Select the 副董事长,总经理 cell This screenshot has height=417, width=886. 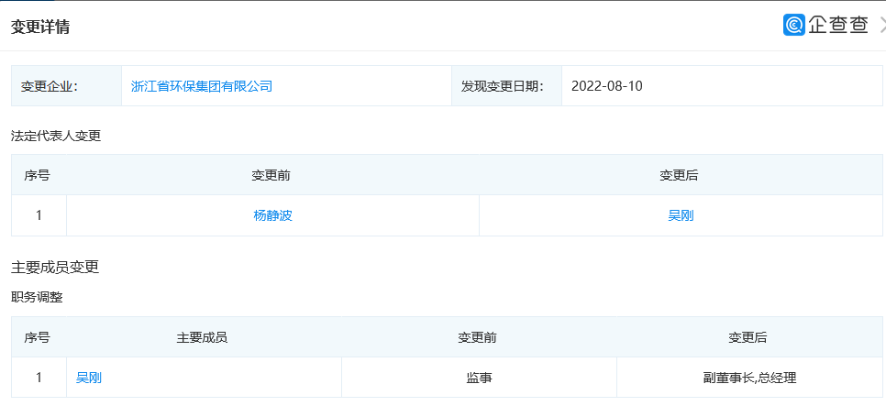point(748,378)
